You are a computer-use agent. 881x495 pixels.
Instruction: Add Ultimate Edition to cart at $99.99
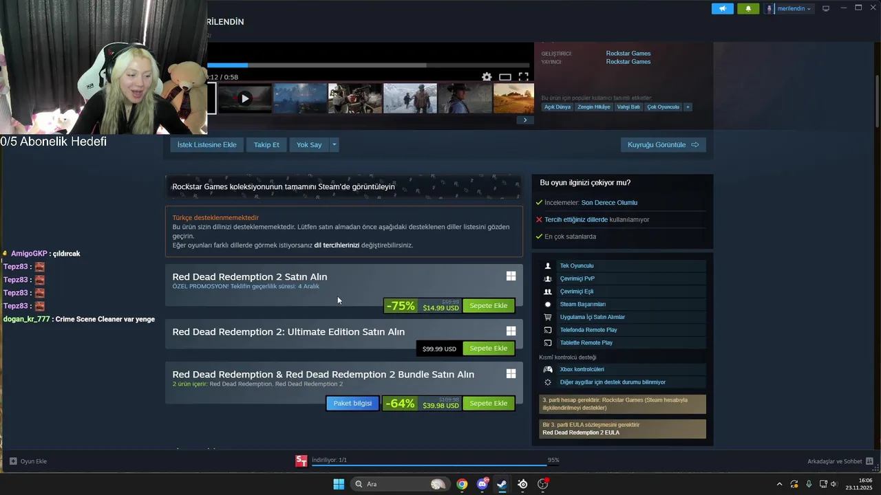point(488,349)
